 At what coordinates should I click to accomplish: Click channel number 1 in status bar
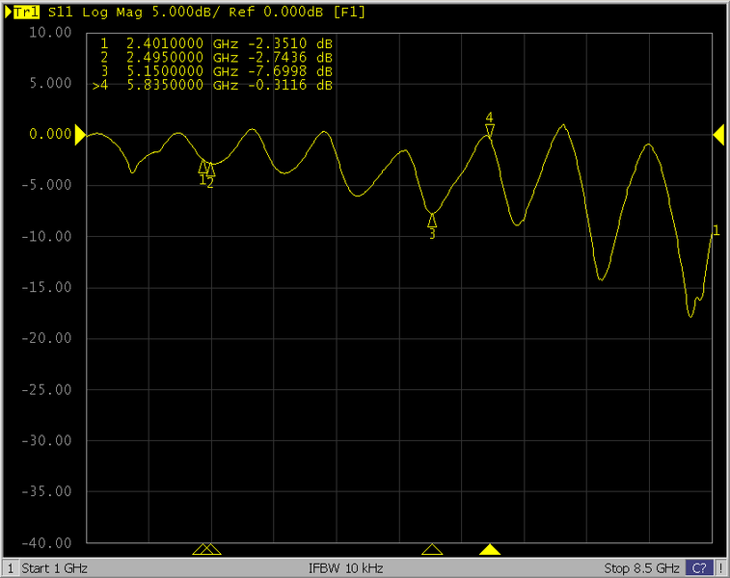[x=10, y=567]
